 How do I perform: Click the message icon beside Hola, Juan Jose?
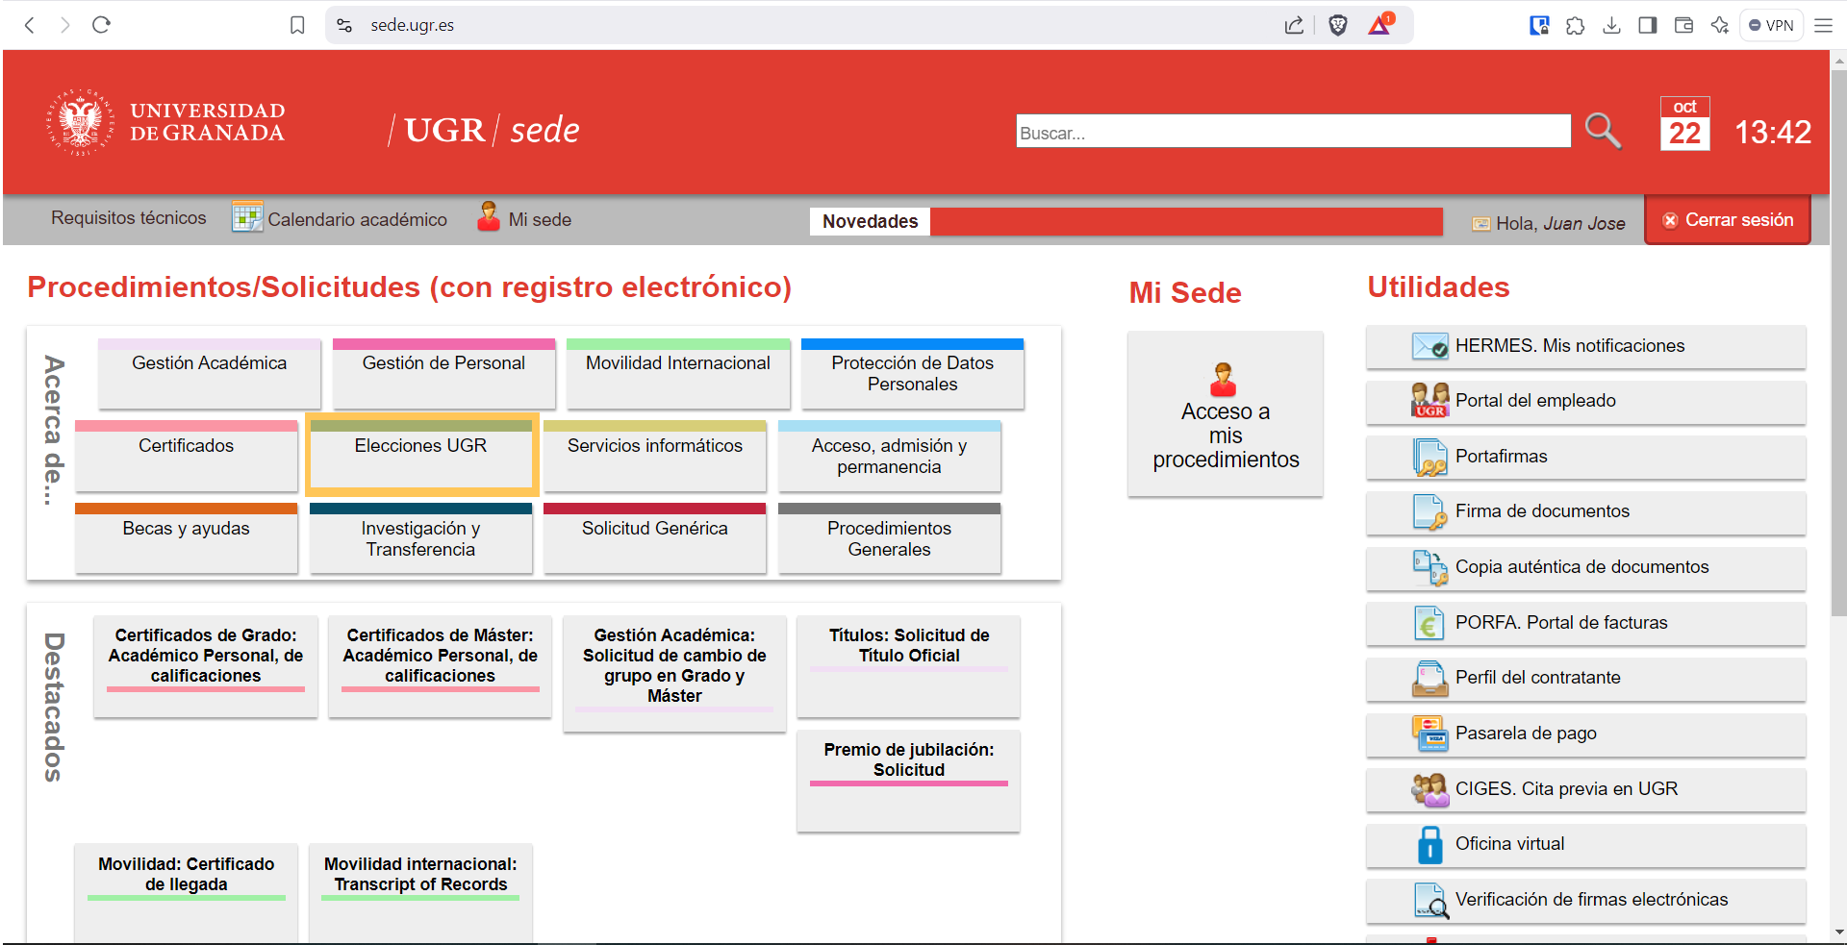point(1480,224)
